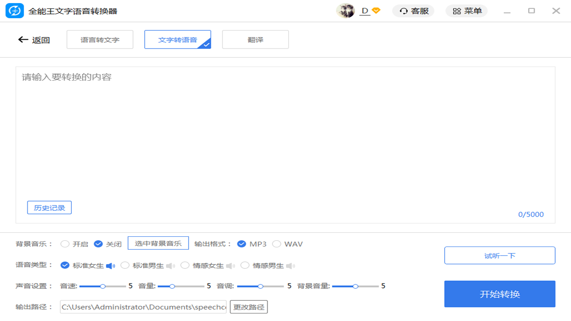Enable 开启 for background music
Viewport: 571px width, 321px height.
point(65,244)
